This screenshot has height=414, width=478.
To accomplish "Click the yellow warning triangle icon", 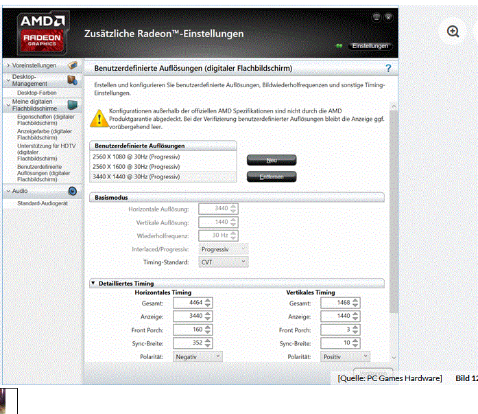I will coord(99,118).
